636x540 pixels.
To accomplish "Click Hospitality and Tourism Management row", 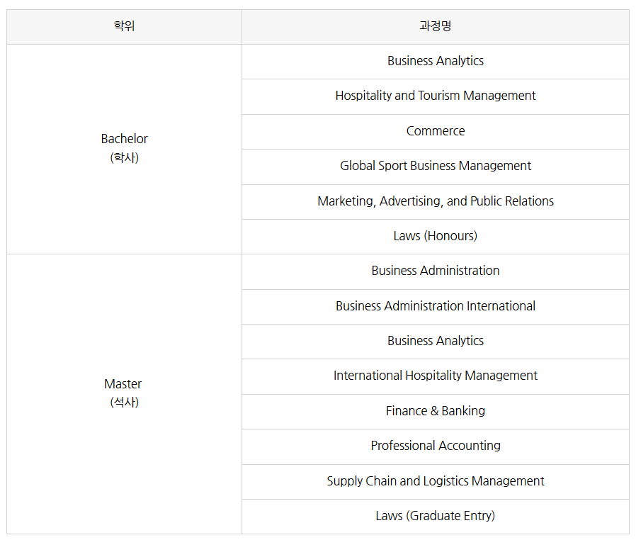I will click(x=435, y=96).
